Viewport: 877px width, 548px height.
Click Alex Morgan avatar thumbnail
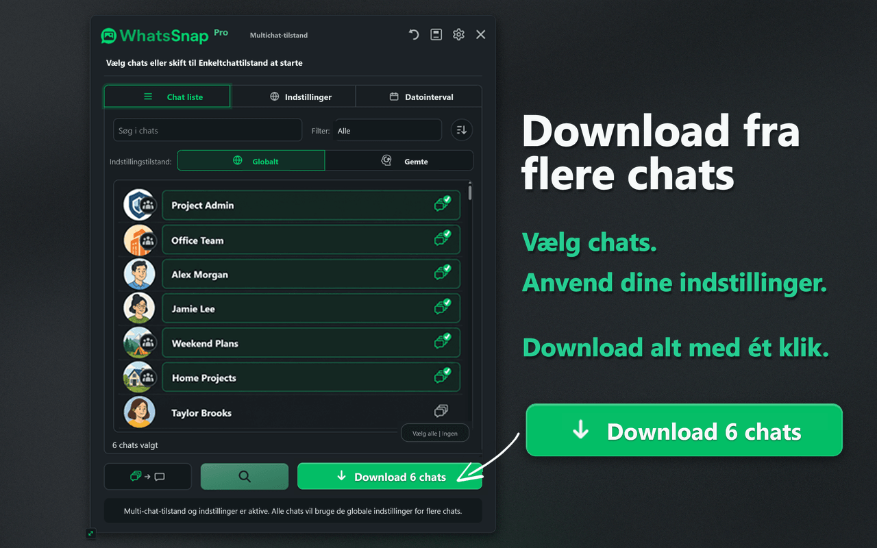tap(139, 274)
